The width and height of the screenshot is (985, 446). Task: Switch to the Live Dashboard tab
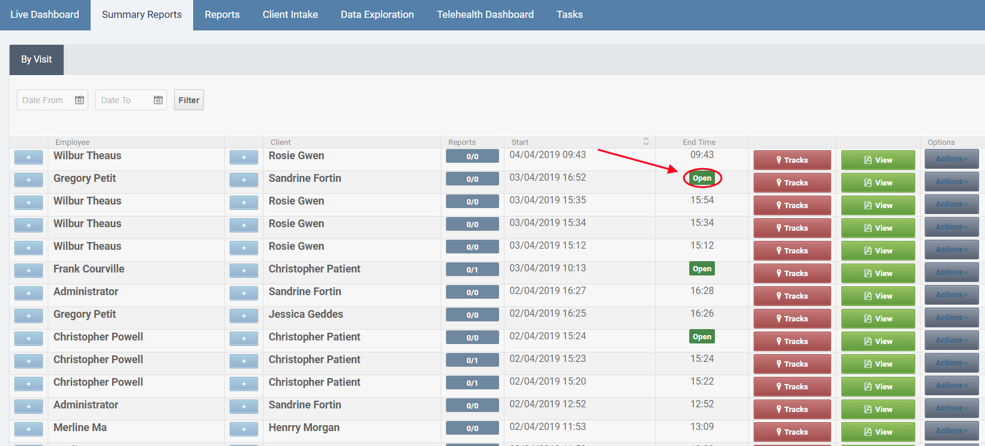[45, 14]
